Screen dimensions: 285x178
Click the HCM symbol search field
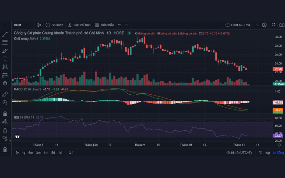[x=21, y=25]
